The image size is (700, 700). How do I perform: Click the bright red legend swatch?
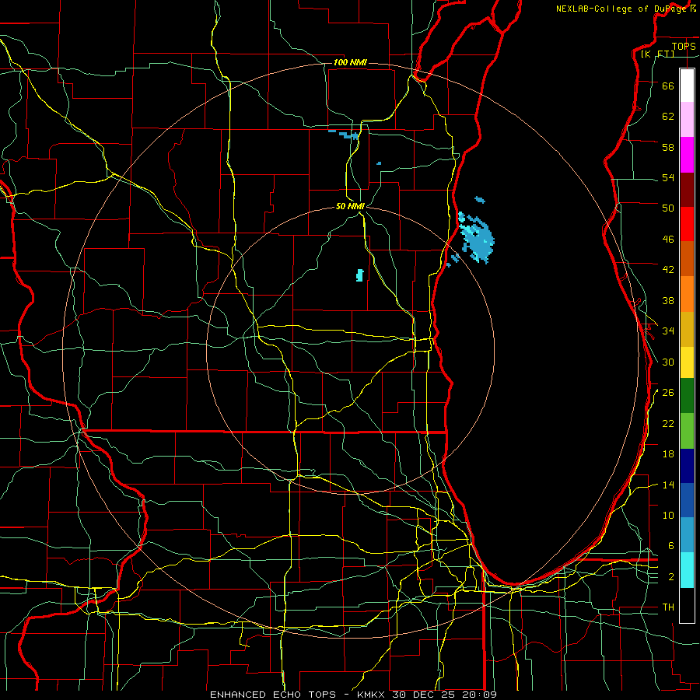[x=687, y=224]
